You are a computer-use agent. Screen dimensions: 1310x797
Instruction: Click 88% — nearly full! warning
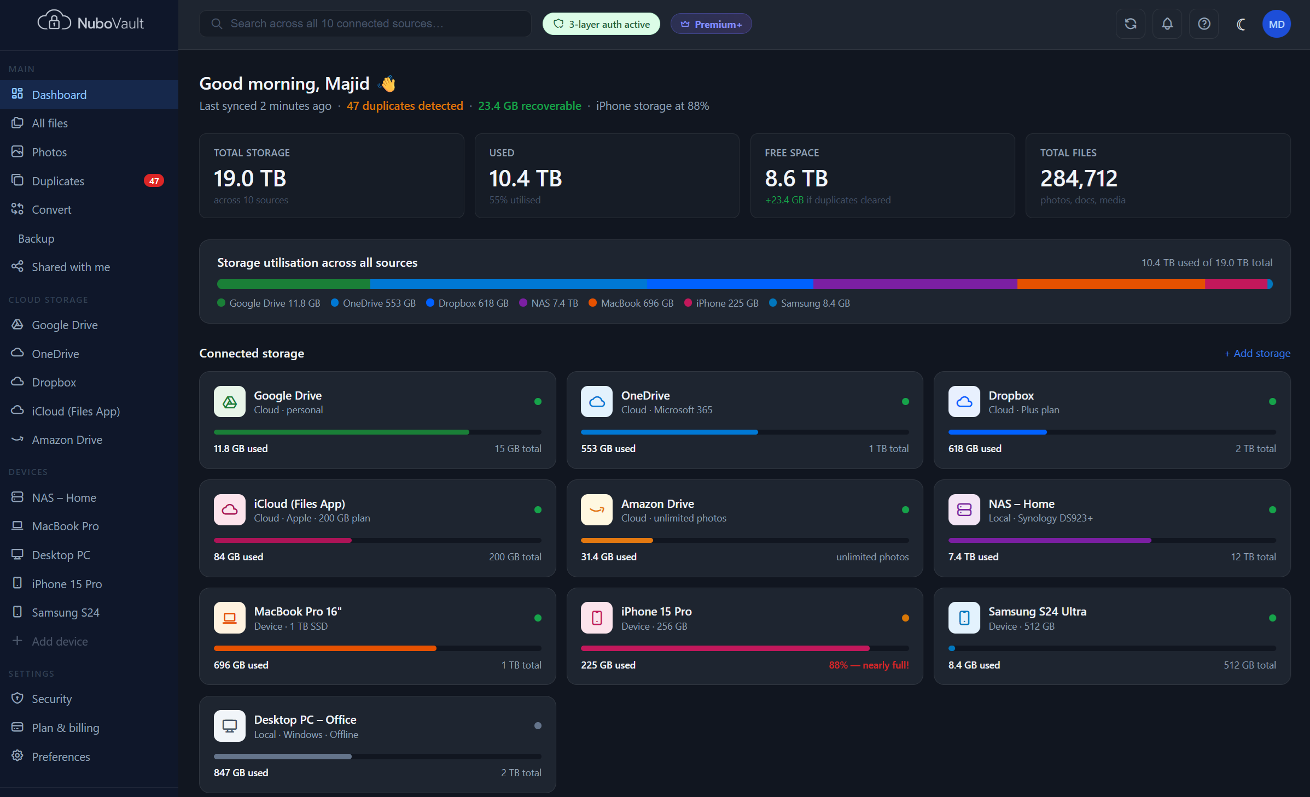point(869,665)
